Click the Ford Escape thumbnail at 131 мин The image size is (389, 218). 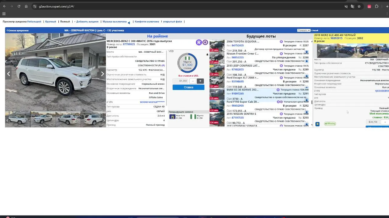click(x=217, y=82)
